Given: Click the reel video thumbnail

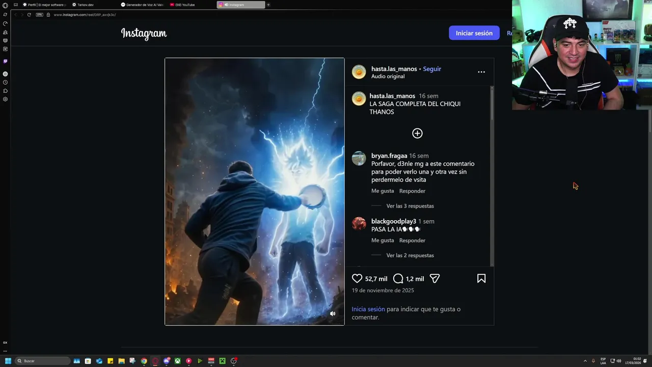Looking at the screenshot, I should (255, 192).
